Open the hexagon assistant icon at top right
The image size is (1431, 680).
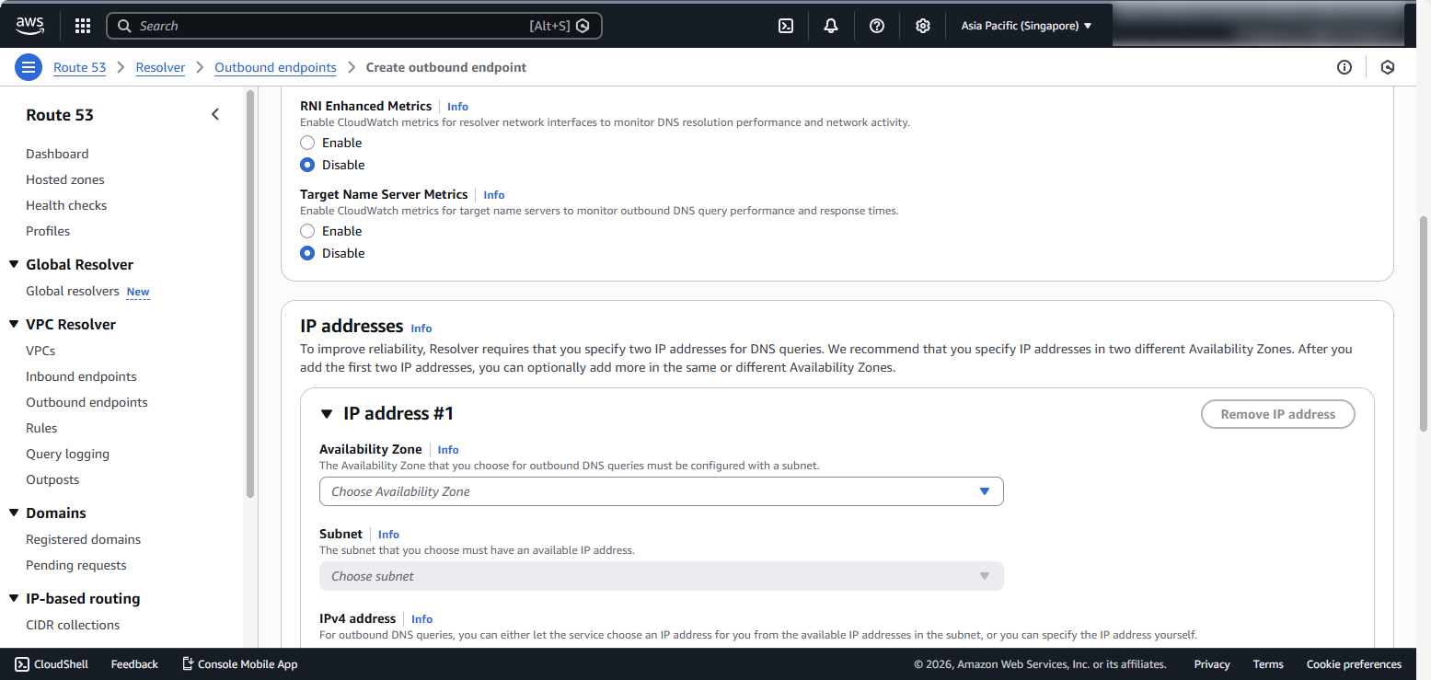click(1388, 67)
